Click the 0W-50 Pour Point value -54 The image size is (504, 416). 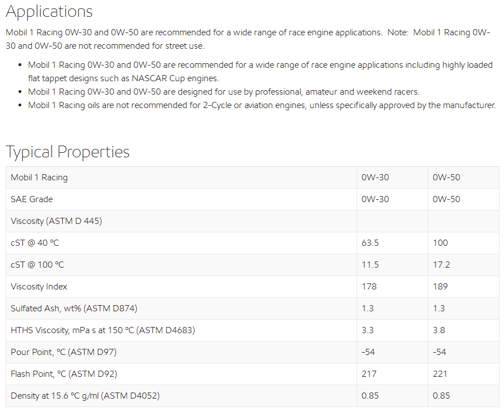tap(440, 352)
